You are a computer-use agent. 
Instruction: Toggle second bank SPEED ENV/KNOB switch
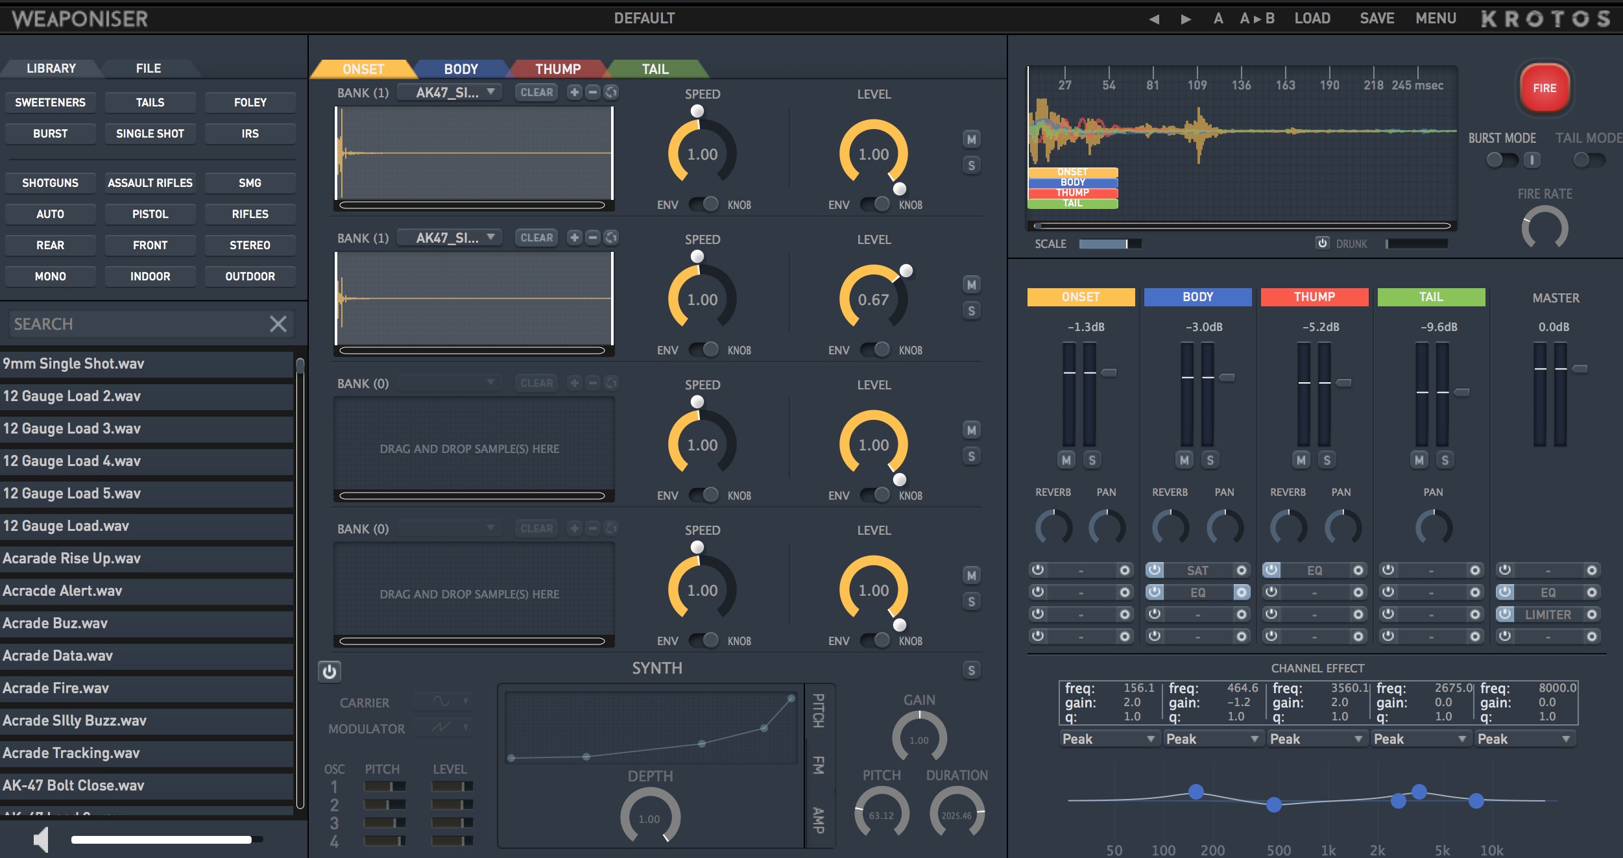coord(704,350)
